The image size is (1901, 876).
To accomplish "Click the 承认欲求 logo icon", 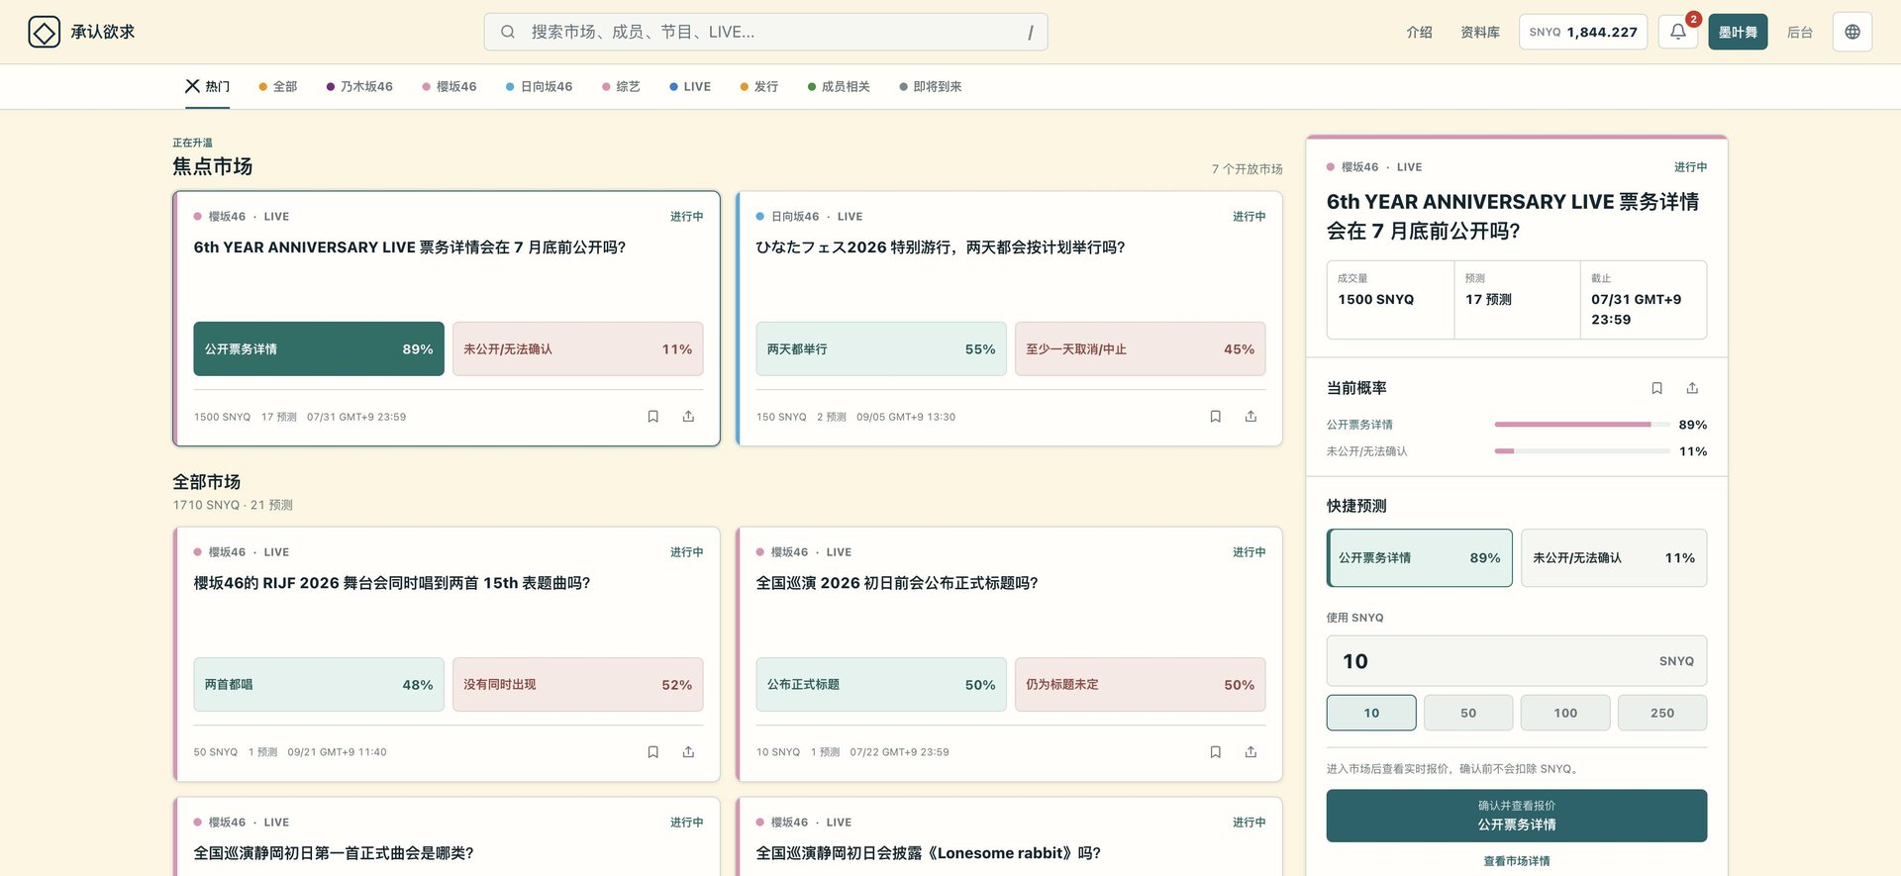I will tap(44, 32).
